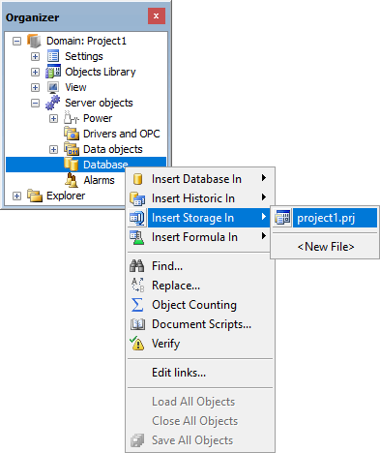Viewport: 380px width, 453px height.
Task: Select the Data objects tree label
Action: coord(113,149)
